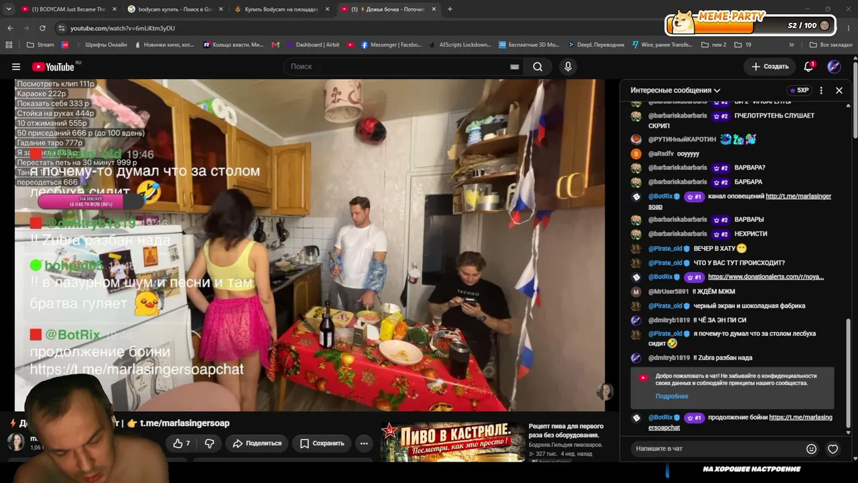Reload the page in the browser toolbar
Image resolution: width=858 pixels, height=483 pixels.
click(x=42, y=28)
